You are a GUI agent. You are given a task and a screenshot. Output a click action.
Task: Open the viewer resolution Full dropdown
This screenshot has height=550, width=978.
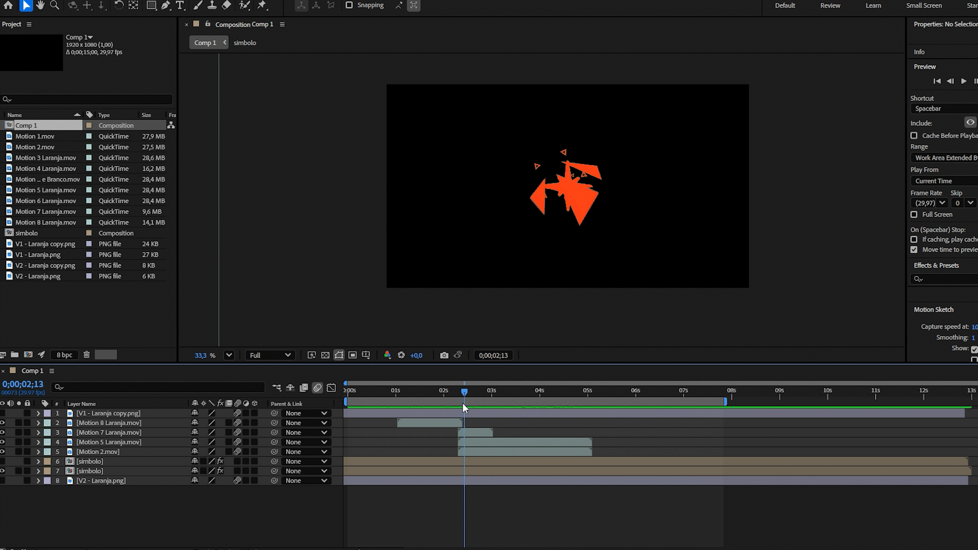[270, 355]
